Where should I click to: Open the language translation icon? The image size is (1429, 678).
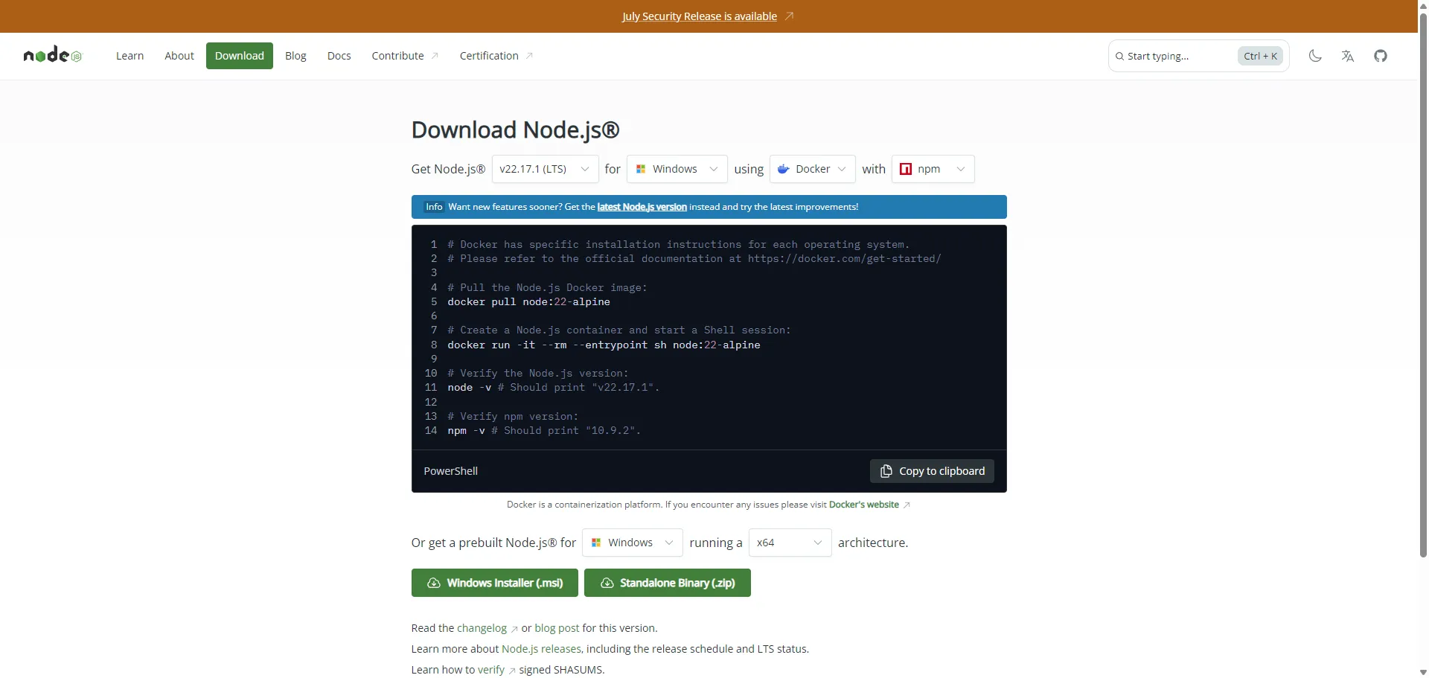point(1348,55)
